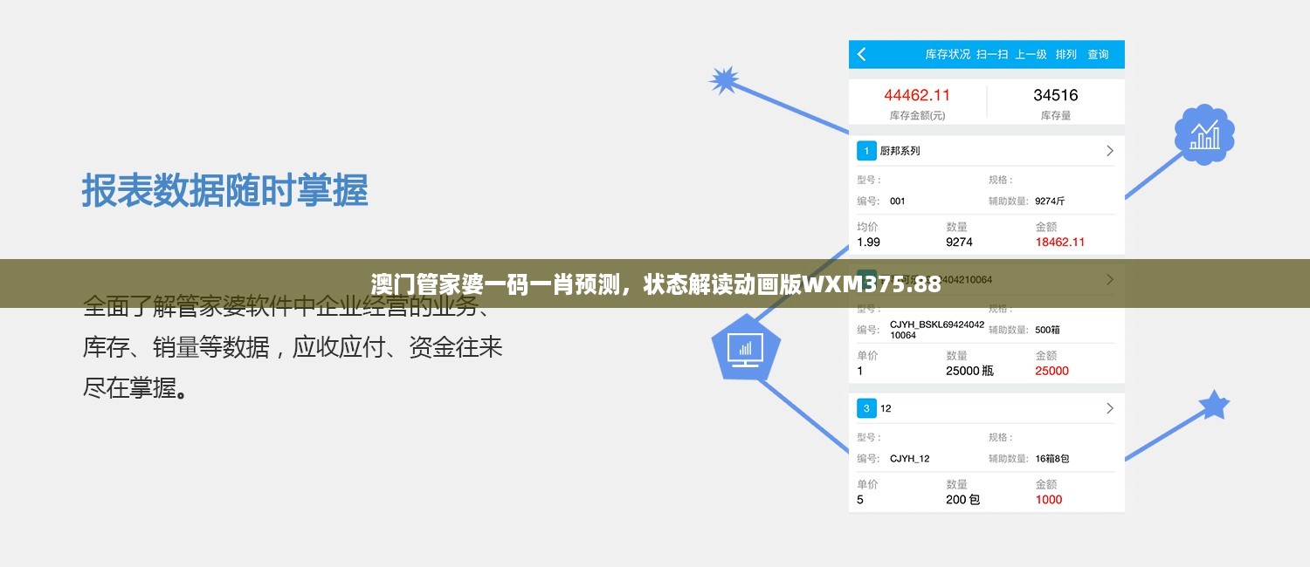Click the 辅助数量 value 16箱8包
Image resolution: width=1310 pixels, height=567 pixels.
(x=1052, y=458)
